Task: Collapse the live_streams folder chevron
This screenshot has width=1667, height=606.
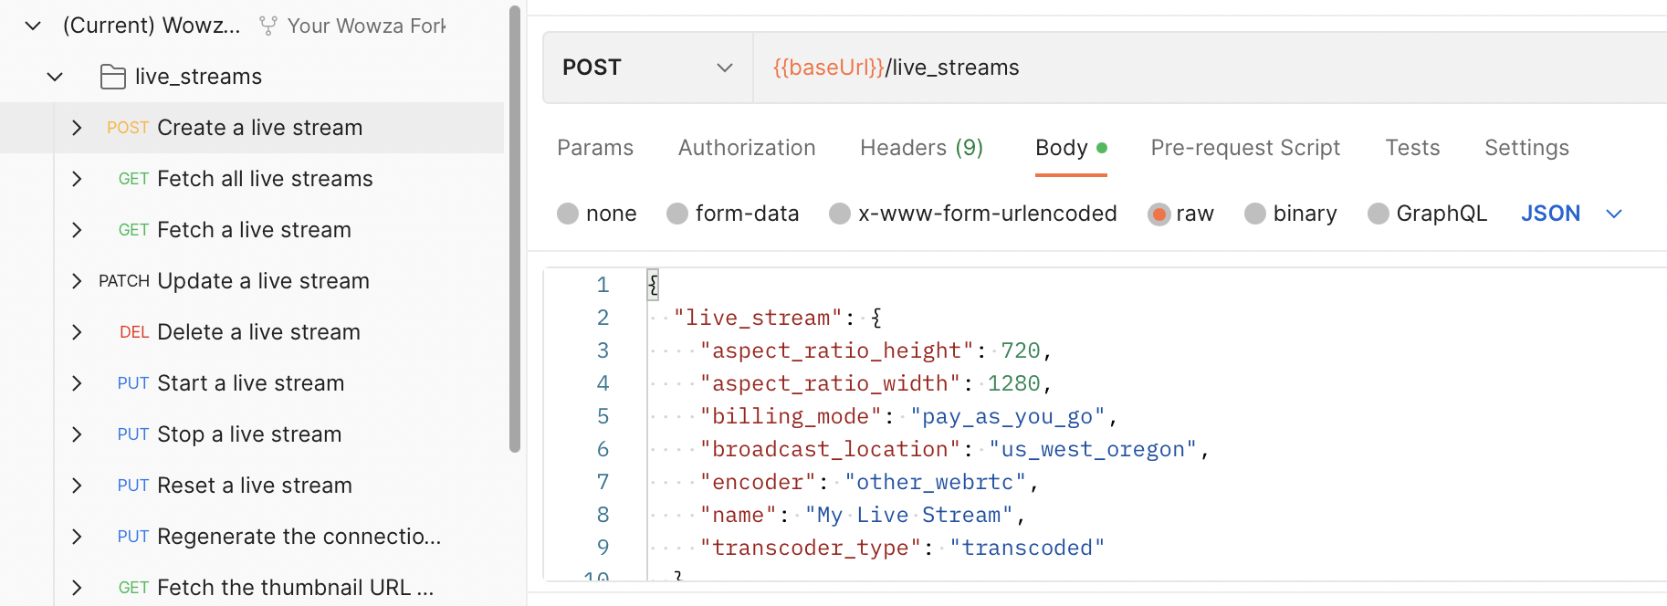Action: 55,77
